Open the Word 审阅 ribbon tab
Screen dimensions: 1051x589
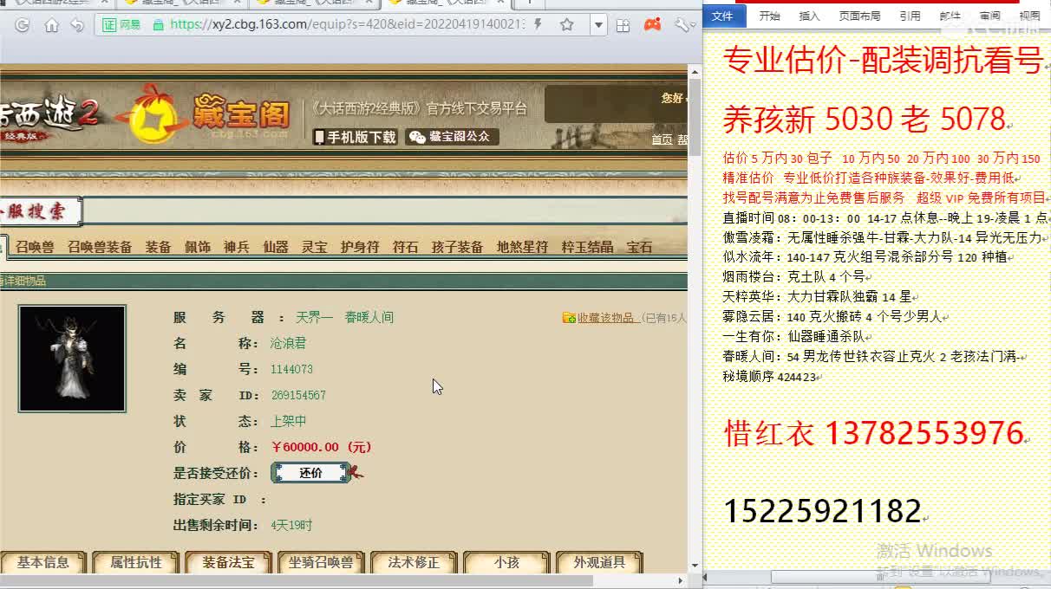click(x=989, y=16)
